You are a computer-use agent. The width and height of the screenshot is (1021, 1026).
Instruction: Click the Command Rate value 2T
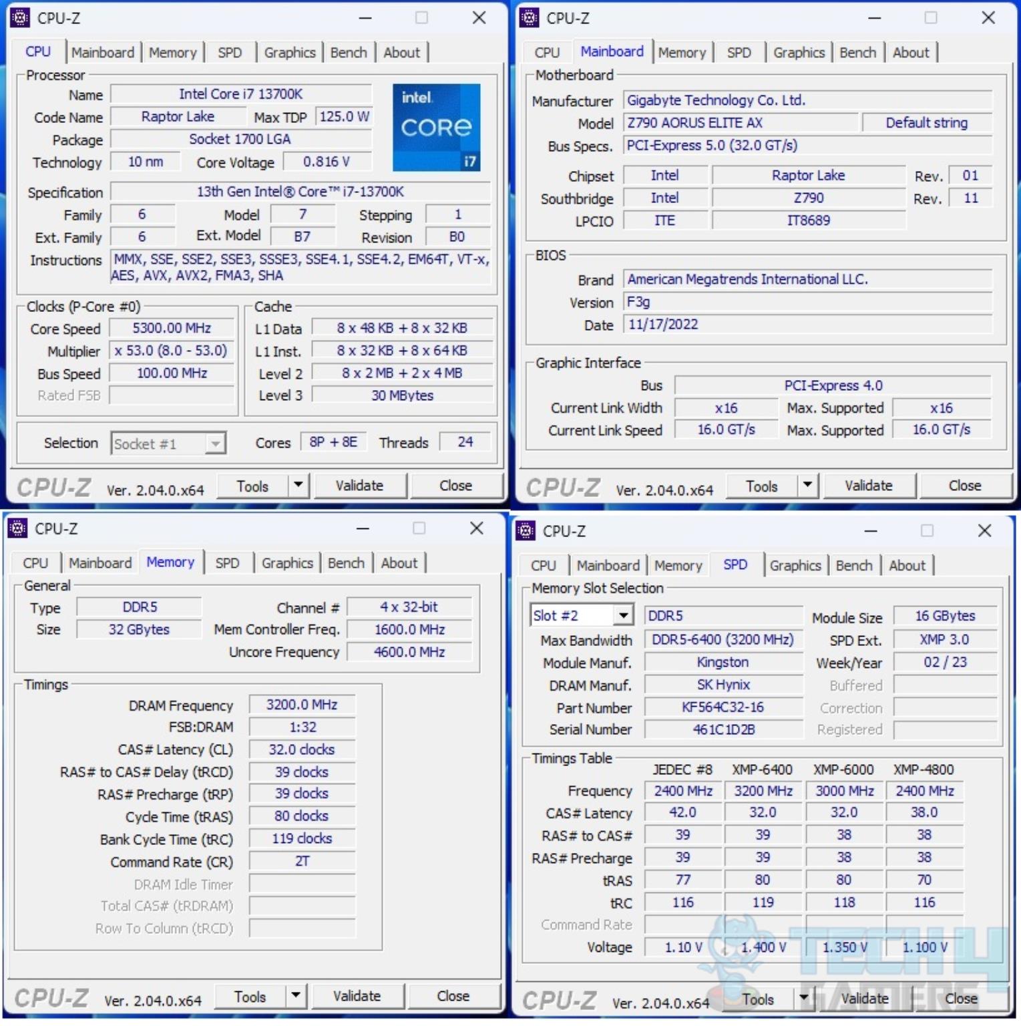[x=302, y=861]
